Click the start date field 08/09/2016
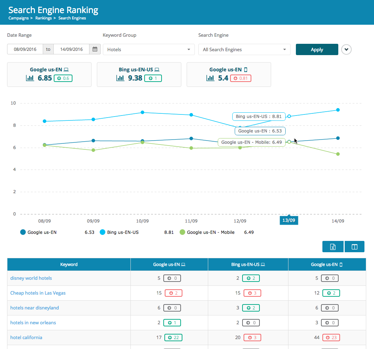 tap(25, 49)
